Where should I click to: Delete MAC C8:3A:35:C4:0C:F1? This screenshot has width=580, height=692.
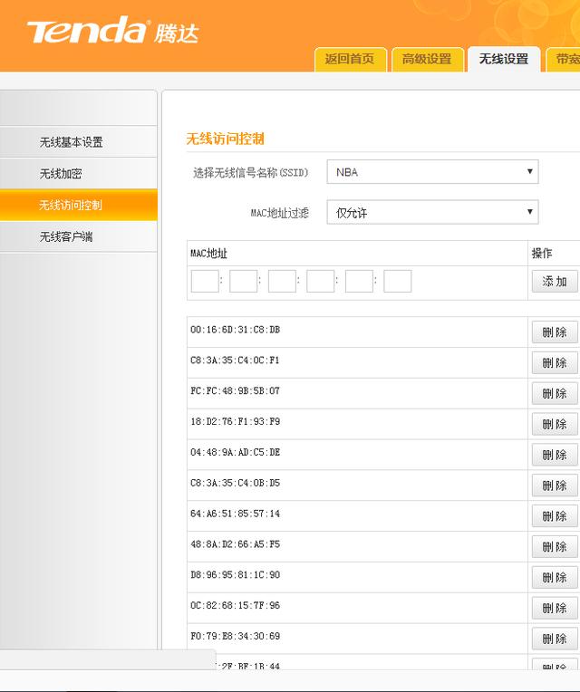coord(555,363)
